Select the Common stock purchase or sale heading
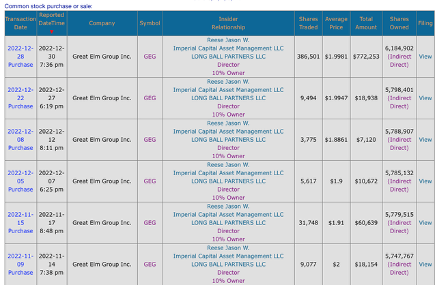This screenshot has width=437, height=285. [x=48, y=6]
